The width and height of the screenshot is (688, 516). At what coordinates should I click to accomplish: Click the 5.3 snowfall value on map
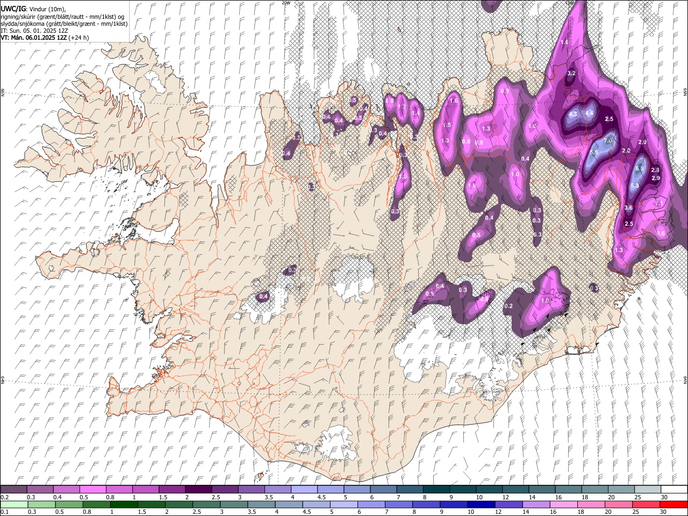click(x=634, y=186)
